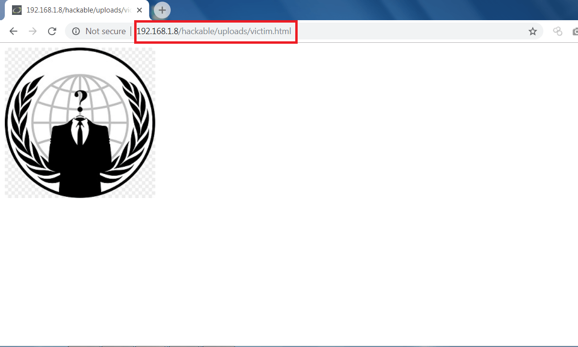The width and height of the screenshot is (578, 347).
Task: Click the address bar URL text
Action: coord(214,31)
